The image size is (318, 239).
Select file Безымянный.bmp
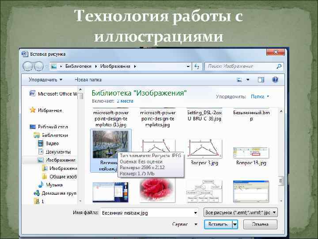click(x=251, y=116)
